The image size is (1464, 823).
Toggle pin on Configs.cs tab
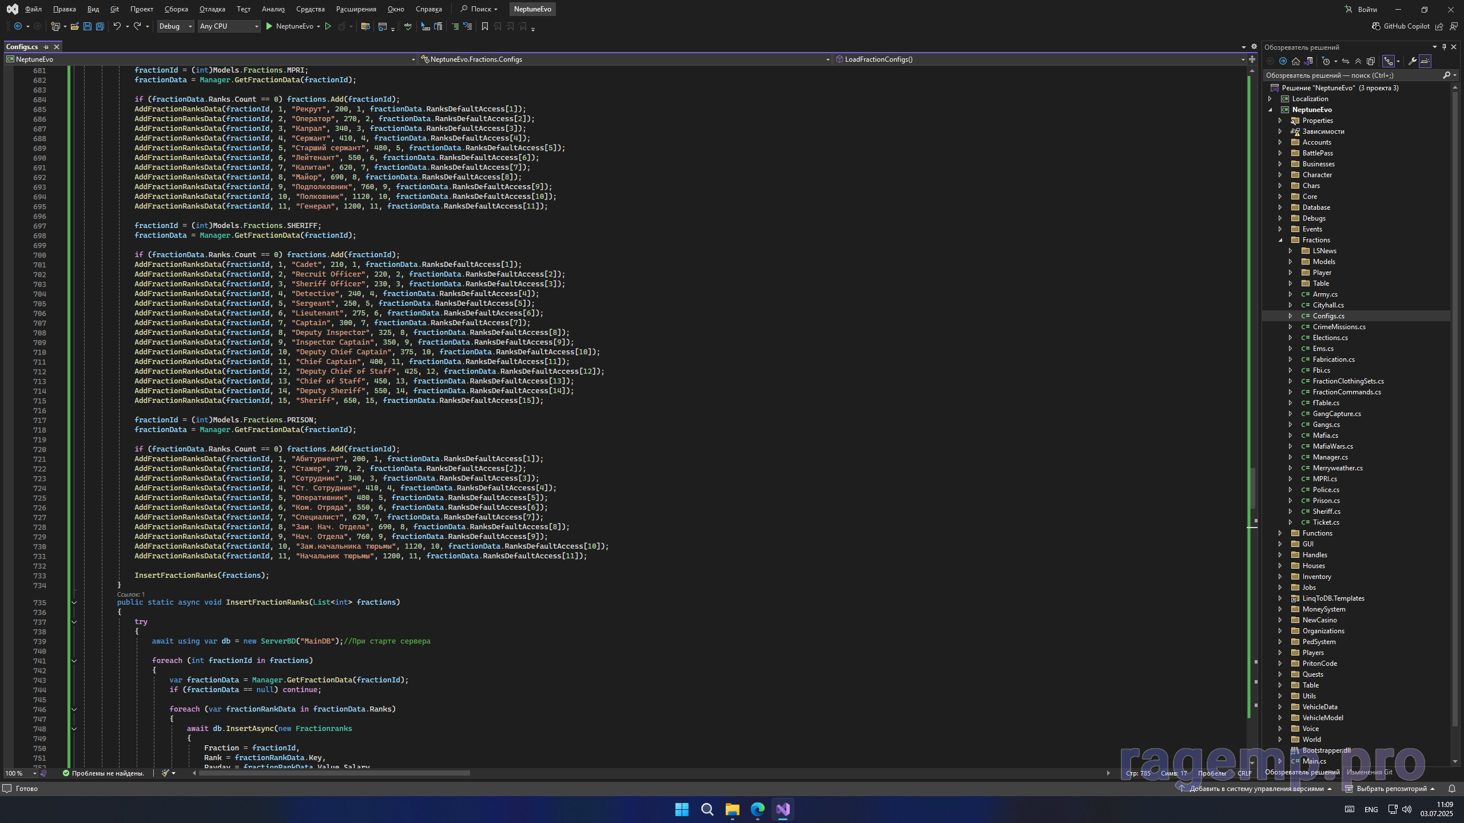click(46, 47)
